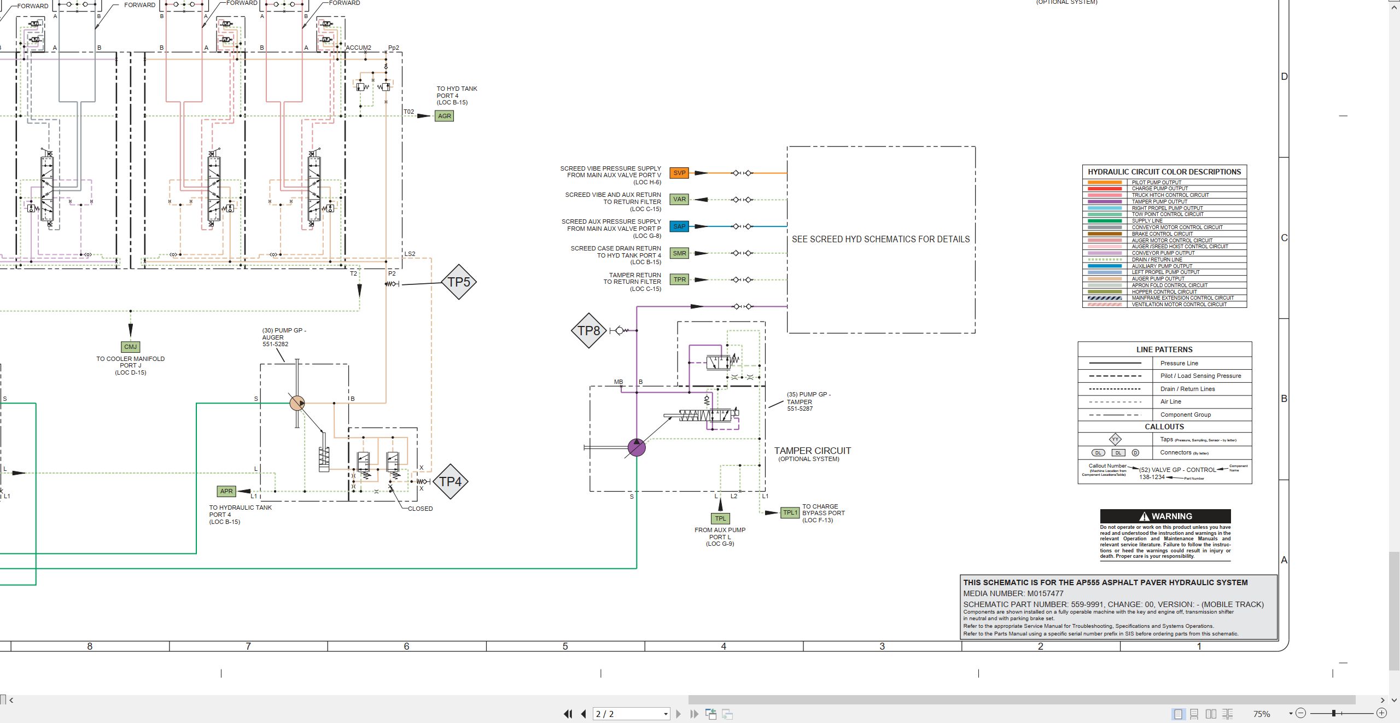The height and width of the screenshot is (723, 1400).
Task: Click the SMR connector tag
Action: [679, 253]
